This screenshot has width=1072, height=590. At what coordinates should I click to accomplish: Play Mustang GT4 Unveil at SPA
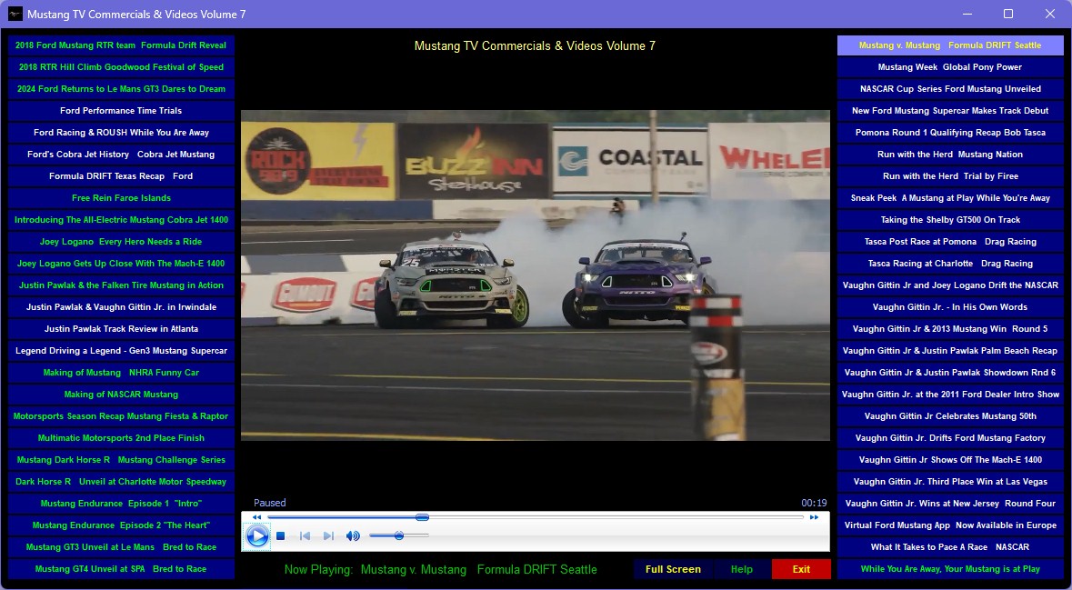(x=121, y=569)
